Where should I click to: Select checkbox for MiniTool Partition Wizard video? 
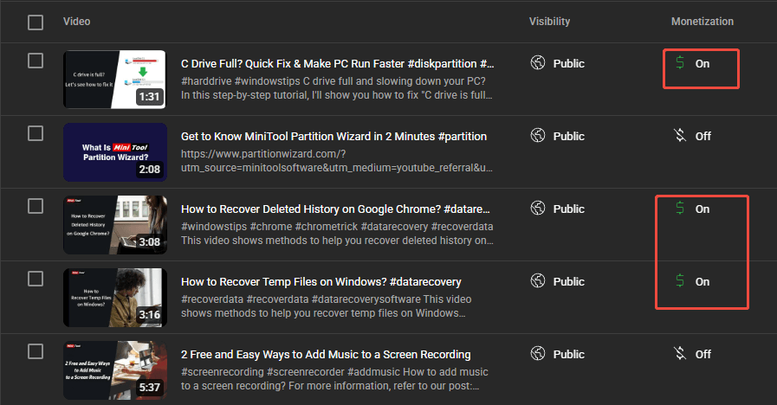tap(36, 133)
